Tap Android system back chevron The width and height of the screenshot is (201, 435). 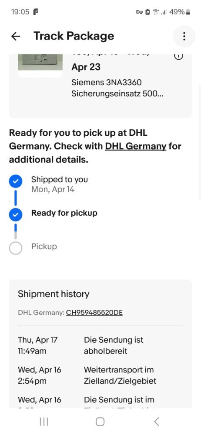157,422
